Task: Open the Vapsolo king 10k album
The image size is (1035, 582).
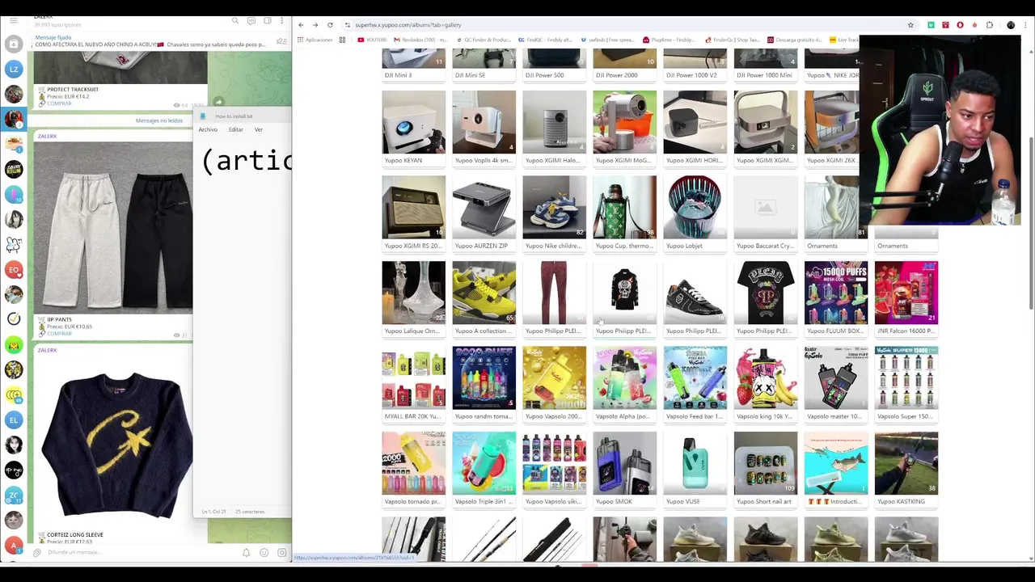Action: click(765, 383)
